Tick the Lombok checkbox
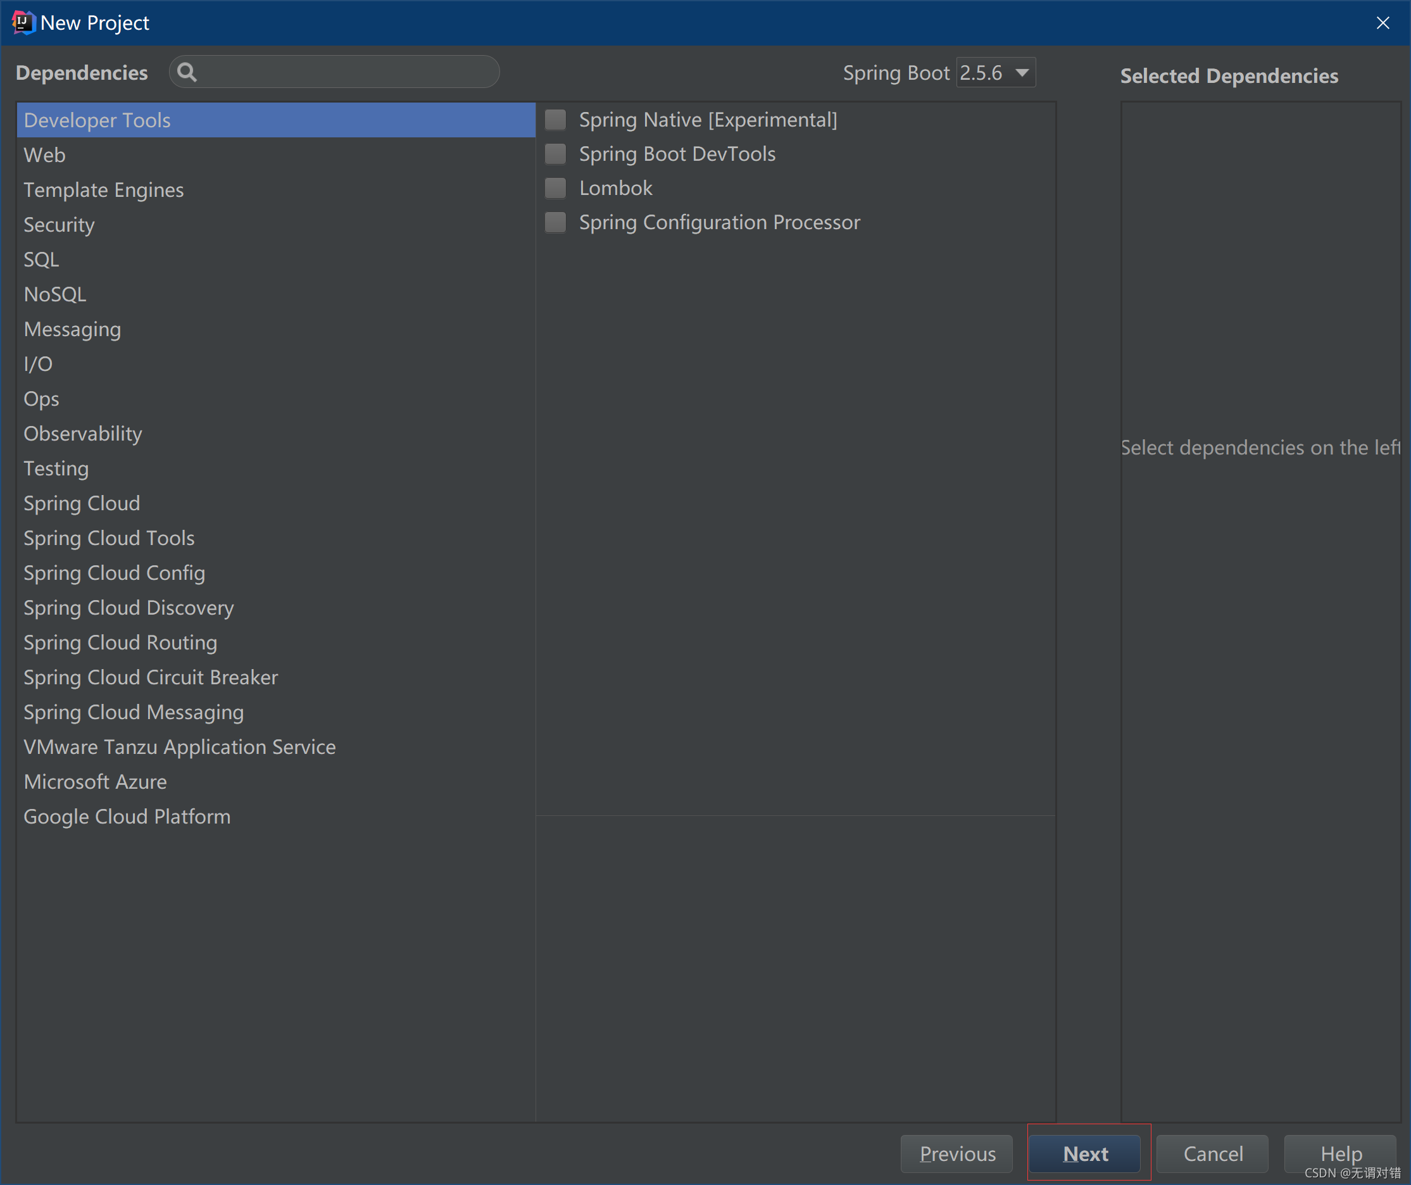Screen dimensions: 1411x1185 [x=555, y=188]
